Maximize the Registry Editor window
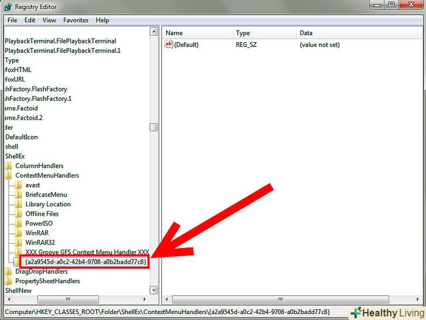Image resolution: width=426 pixels, height=320 pixels. click(391, 5)
